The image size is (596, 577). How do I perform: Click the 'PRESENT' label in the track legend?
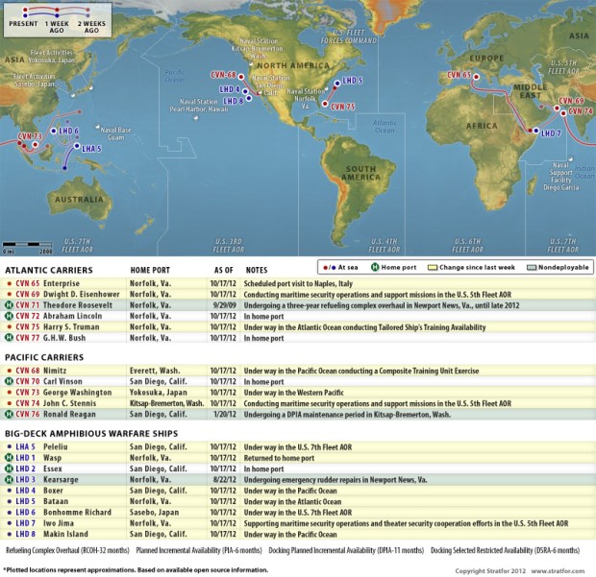coord(23,24)
